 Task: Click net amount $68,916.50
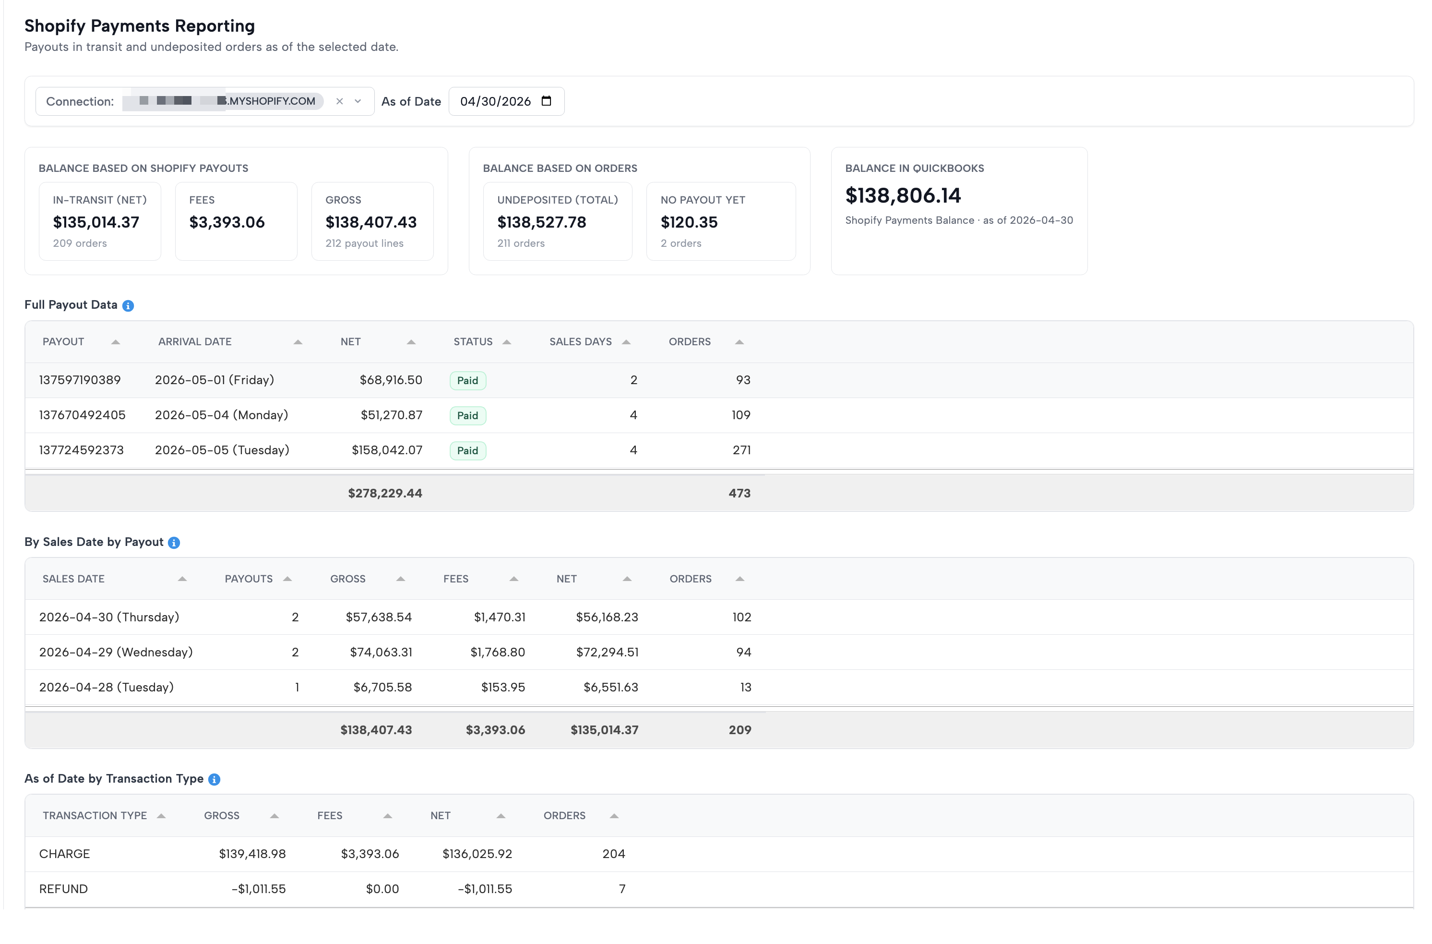(x=391, y=380)
